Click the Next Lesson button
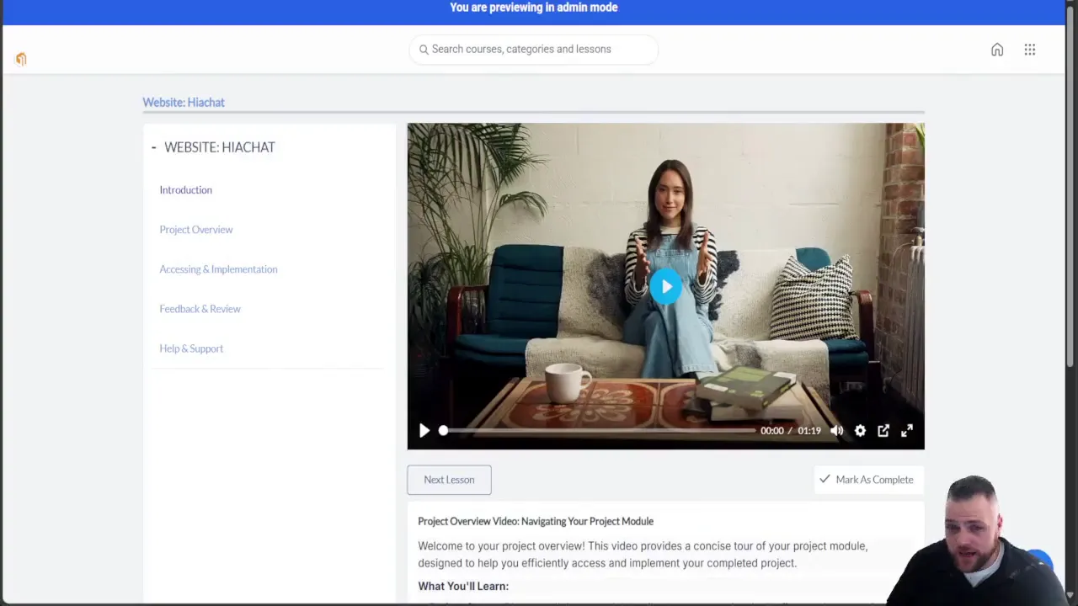 [x=449, y=479]
